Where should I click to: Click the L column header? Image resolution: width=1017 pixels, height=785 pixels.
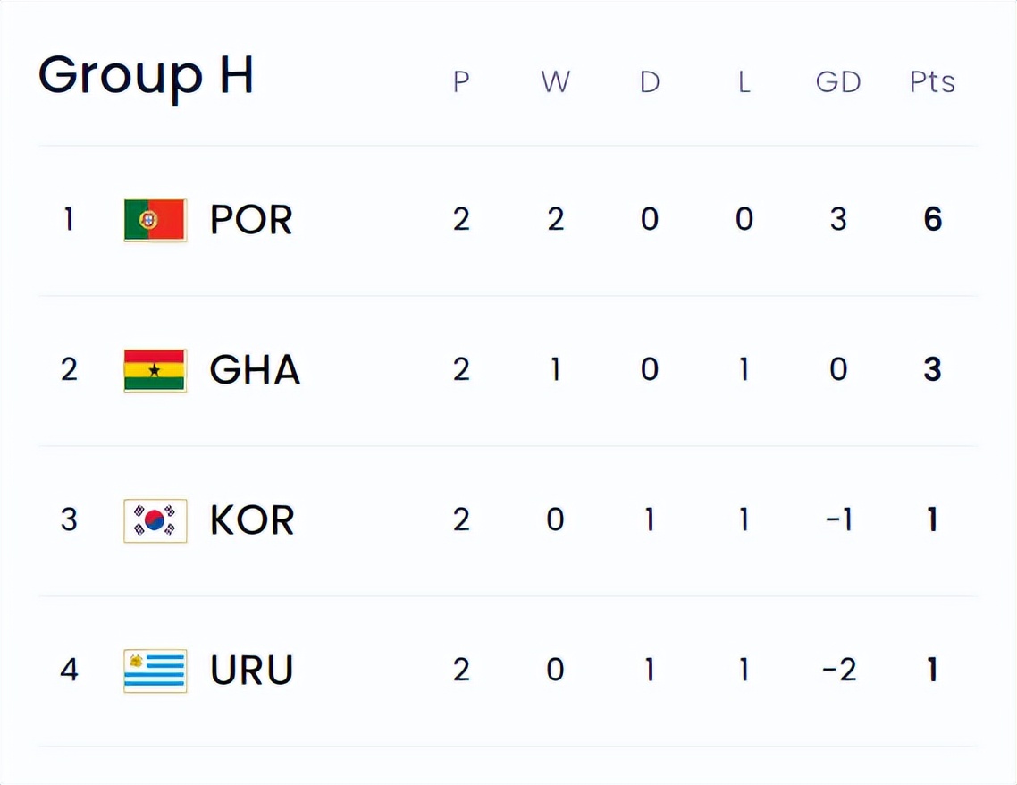744,82
